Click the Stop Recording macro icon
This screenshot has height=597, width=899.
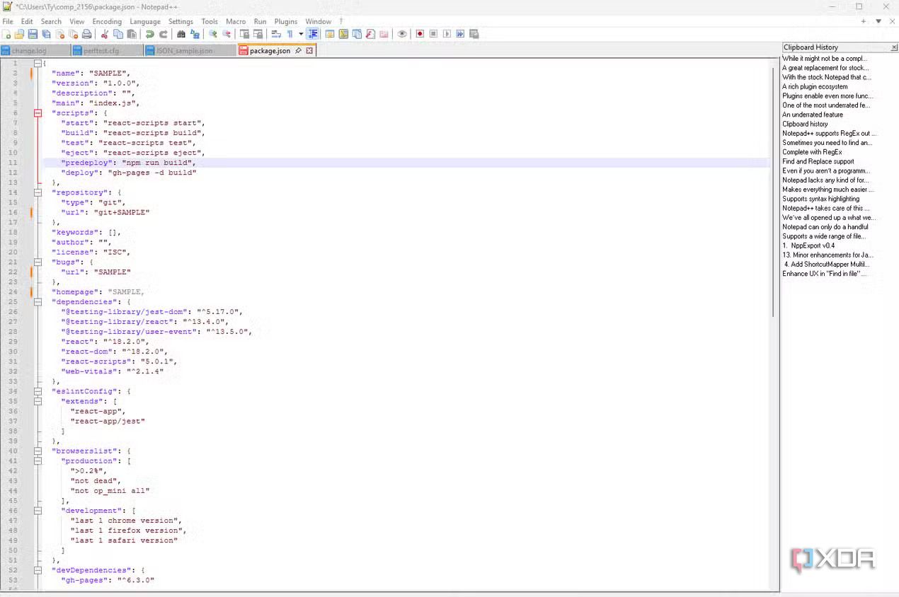click(x=433, y=34)
